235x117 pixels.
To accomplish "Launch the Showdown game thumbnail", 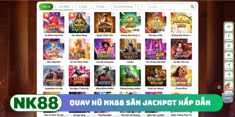I will point(105,23).
